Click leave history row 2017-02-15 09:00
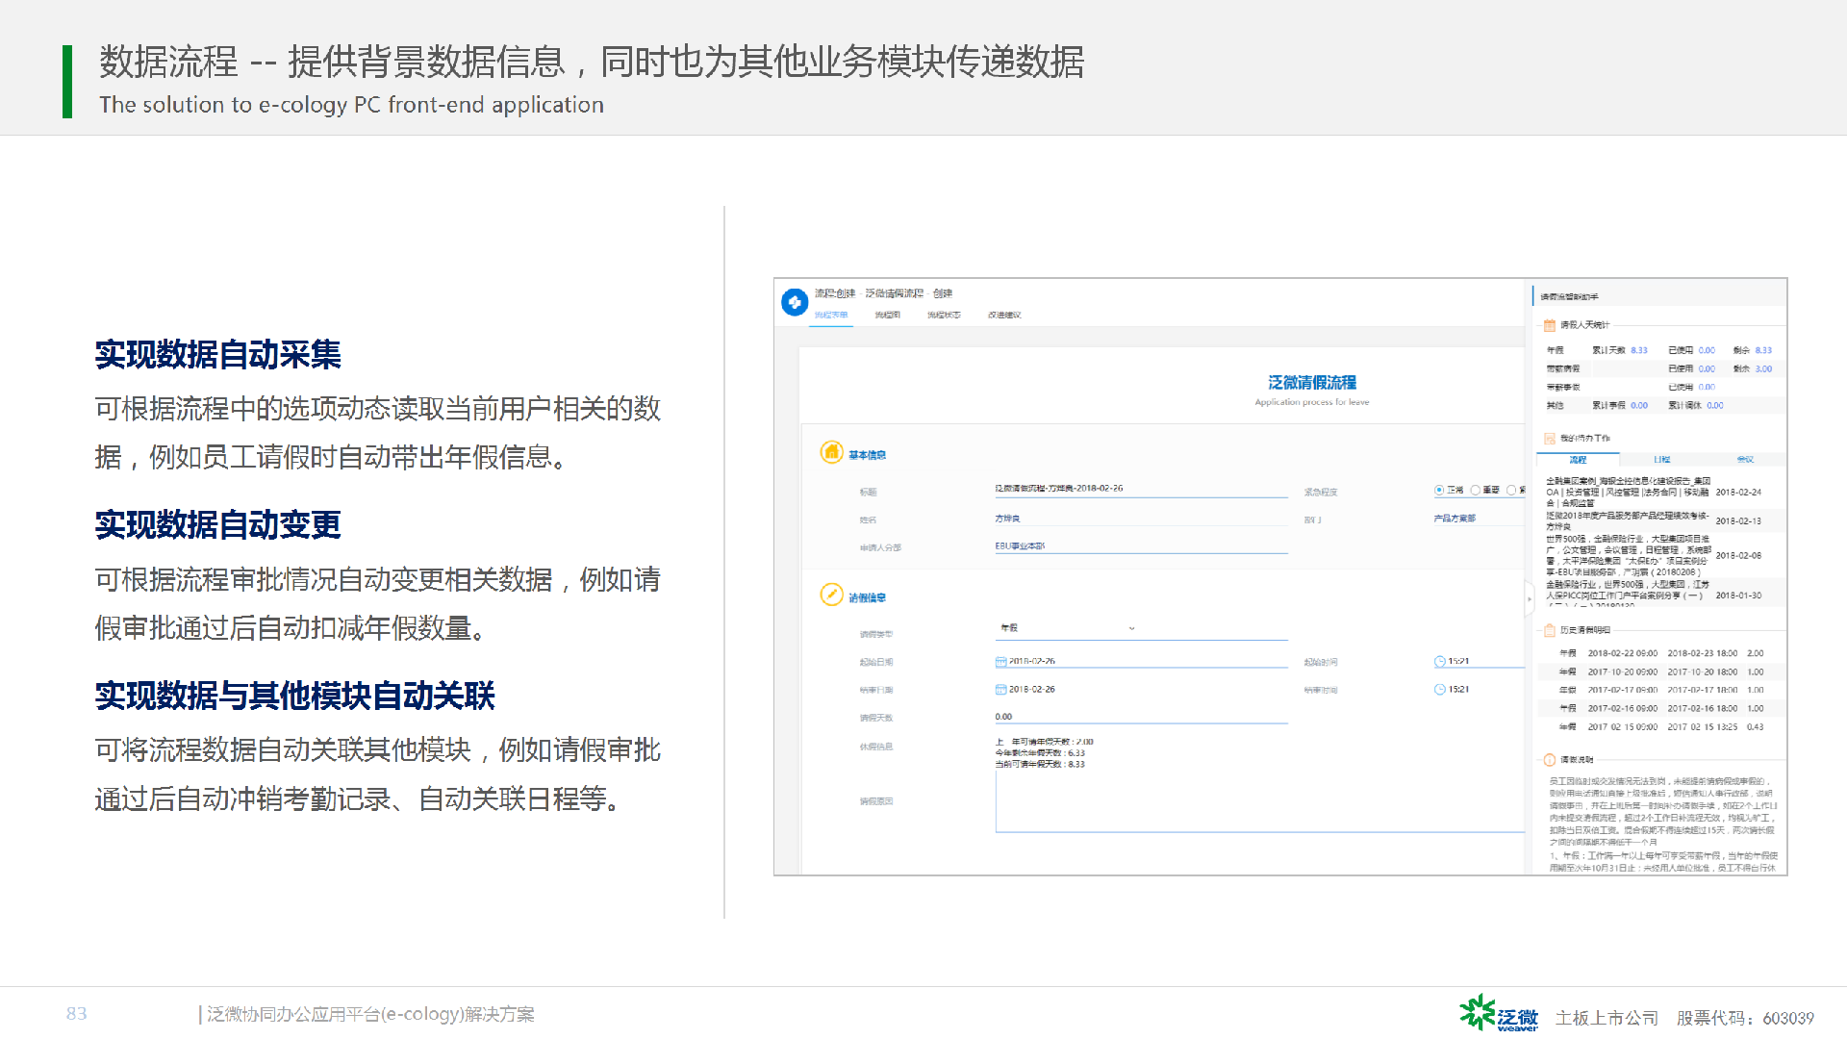The image size is (1847, 1039). pos(1661,727)
